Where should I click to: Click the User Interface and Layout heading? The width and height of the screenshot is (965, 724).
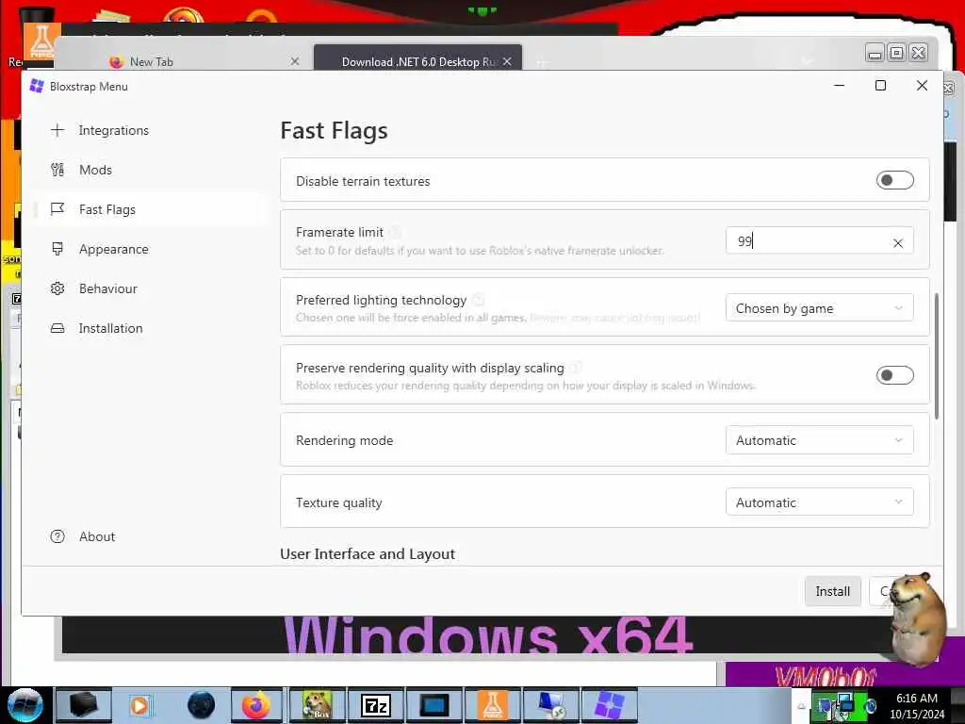[368, 554]
